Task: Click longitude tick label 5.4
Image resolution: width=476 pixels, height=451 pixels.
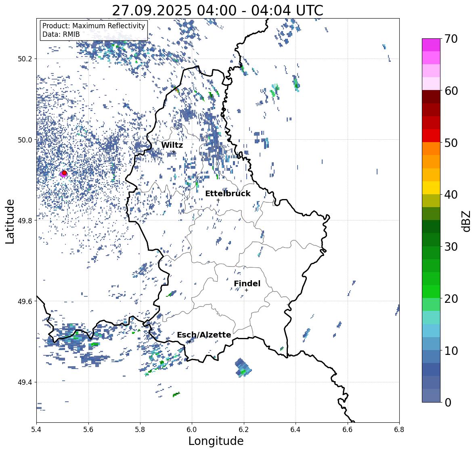Action: 36,430
